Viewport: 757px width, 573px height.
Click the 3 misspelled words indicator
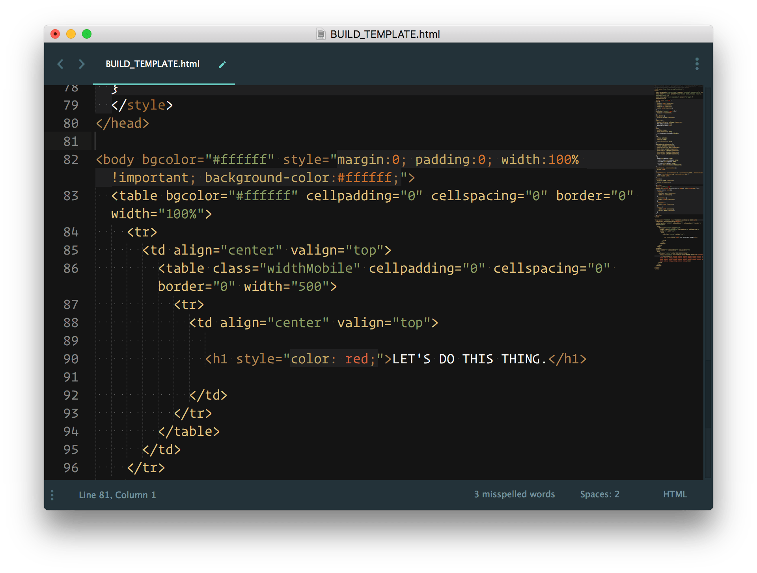514,494
